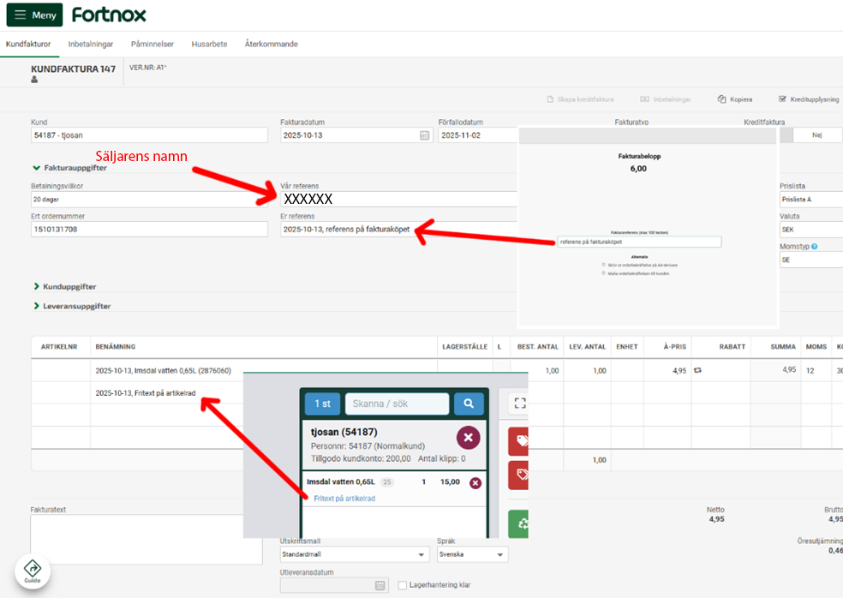
Task: Open the Påminnelser tab
Action: coord(152,44)
